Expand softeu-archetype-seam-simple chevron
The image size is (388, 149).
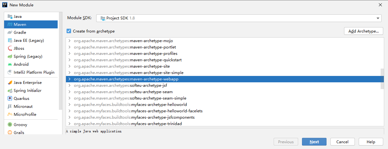[69, 98]
